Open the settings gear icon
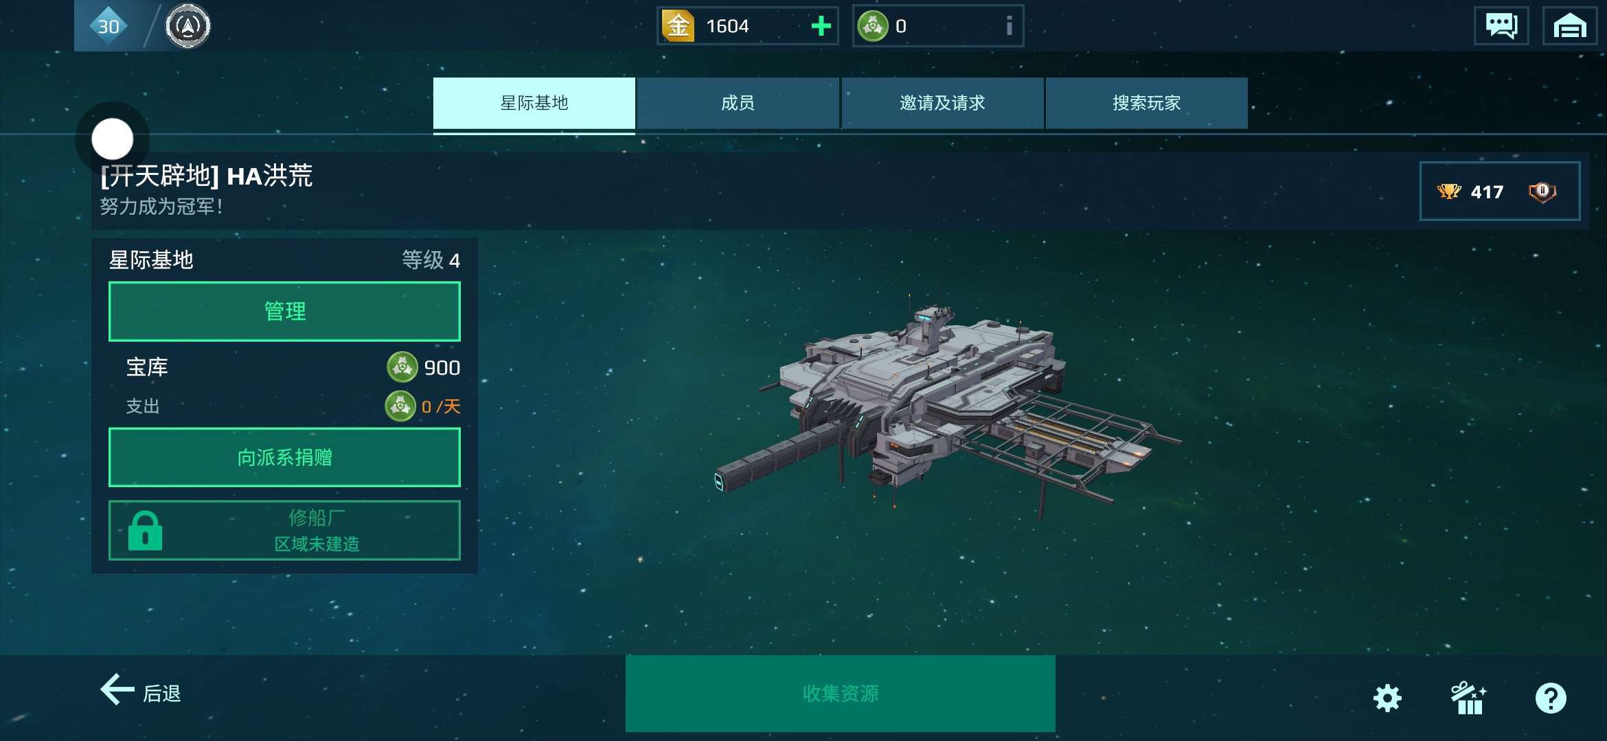The width and height of the screenshot is (1607, 741). click(1387, 698)
